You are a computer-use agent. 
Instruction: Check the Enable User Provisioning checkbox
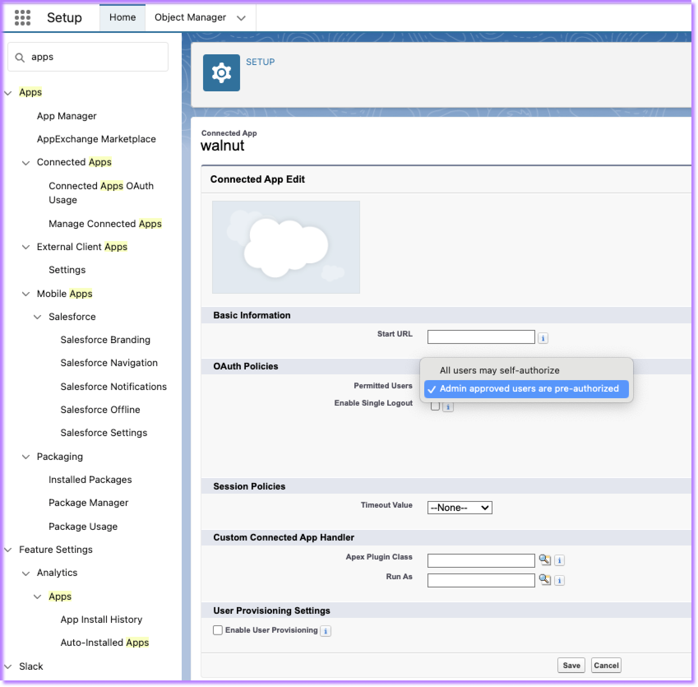click(218, 630)
